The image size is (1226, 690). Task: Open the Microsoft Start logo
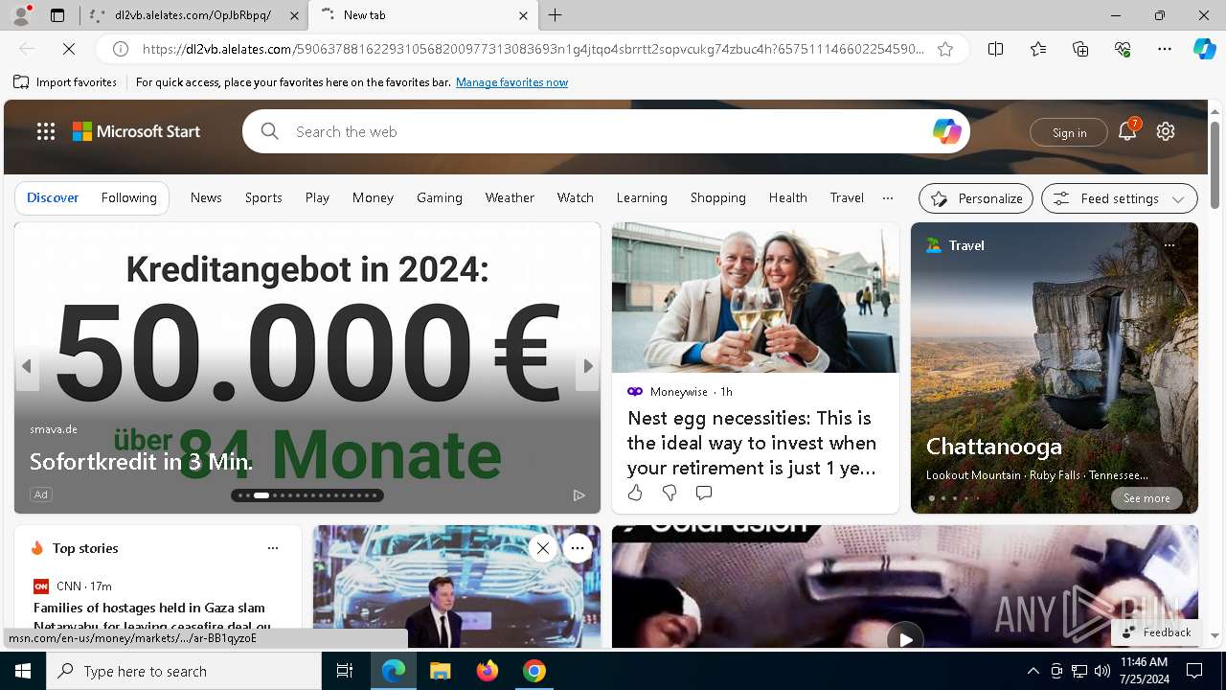click(137, 131)
